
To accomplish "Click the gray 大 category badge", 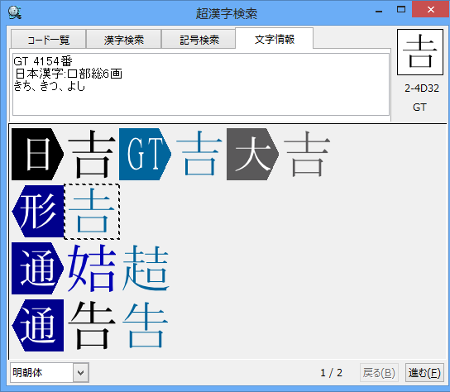I will pos(252,154).
